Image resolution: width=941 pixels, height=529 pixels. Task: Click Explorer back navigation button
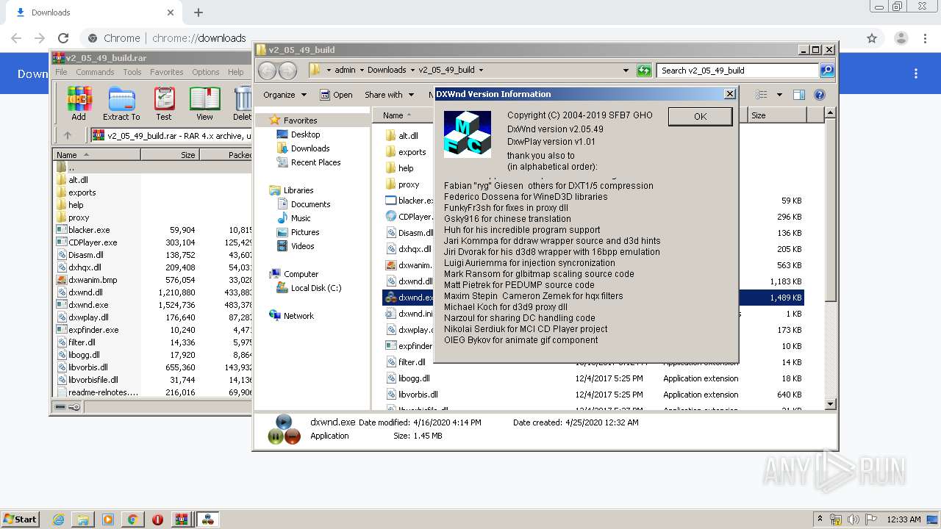(267, 71)
